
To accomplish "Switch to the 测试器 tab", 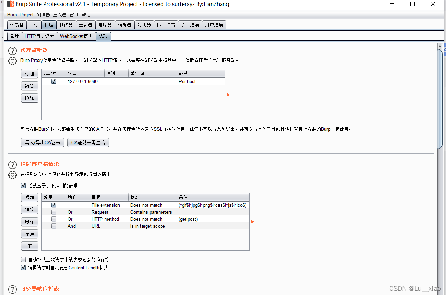I will click(x=66, y=25).
